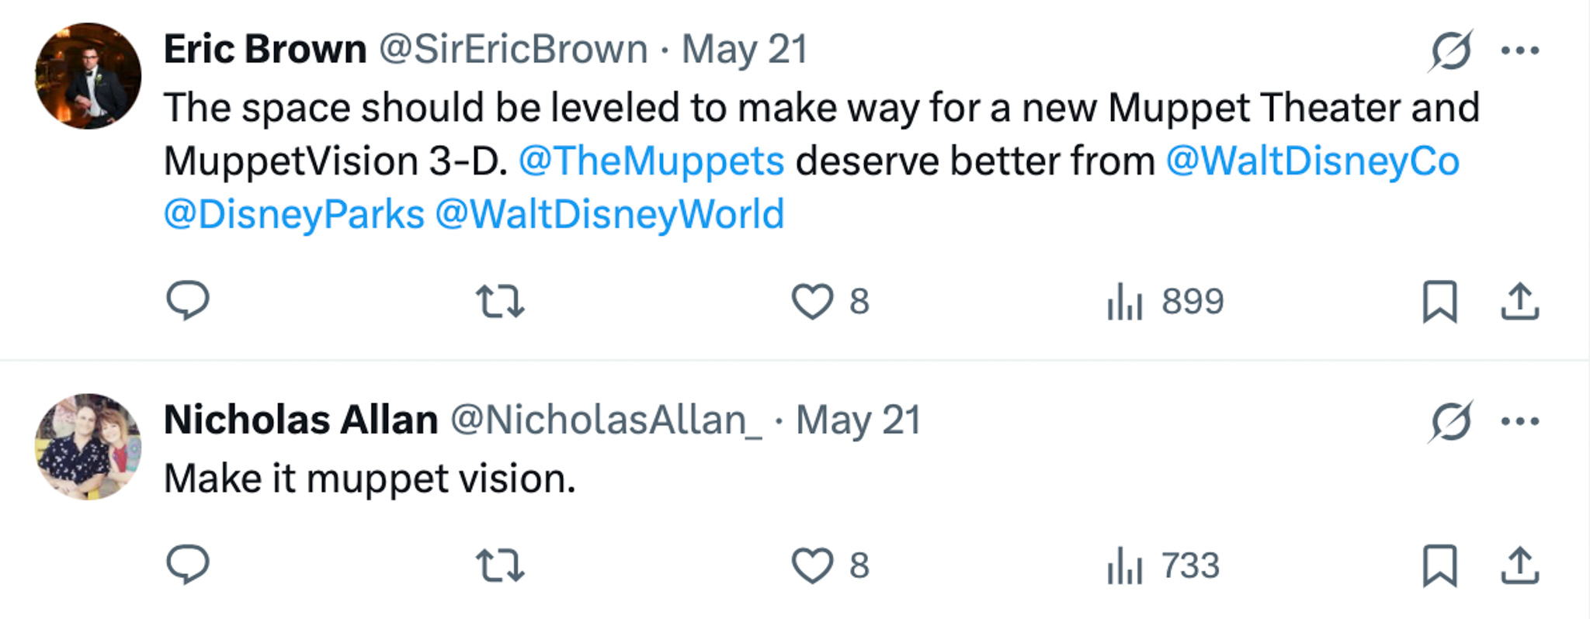Open more options on Eric Brown's tweet
This screenshot has width=1590, height=619.
pyautogui.click(x=1519, y=51)
